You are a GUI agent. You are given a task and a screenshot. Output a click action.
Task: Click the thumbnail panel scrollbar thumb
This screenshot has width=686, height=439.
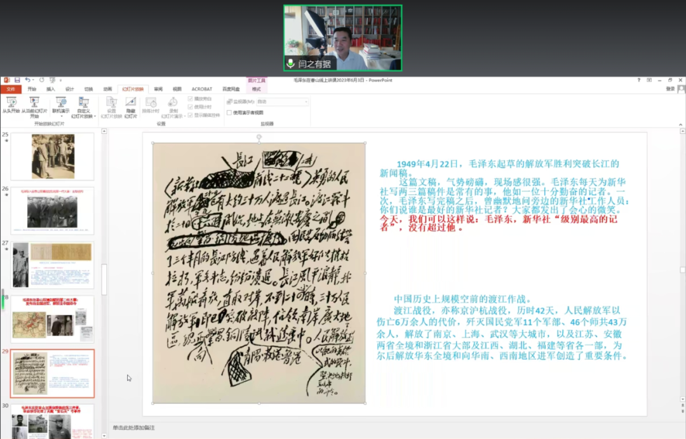coord(104,280)
